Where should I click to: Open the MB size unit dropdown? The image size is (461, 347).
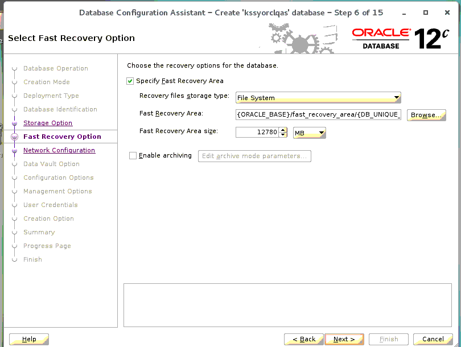[309, 133]
